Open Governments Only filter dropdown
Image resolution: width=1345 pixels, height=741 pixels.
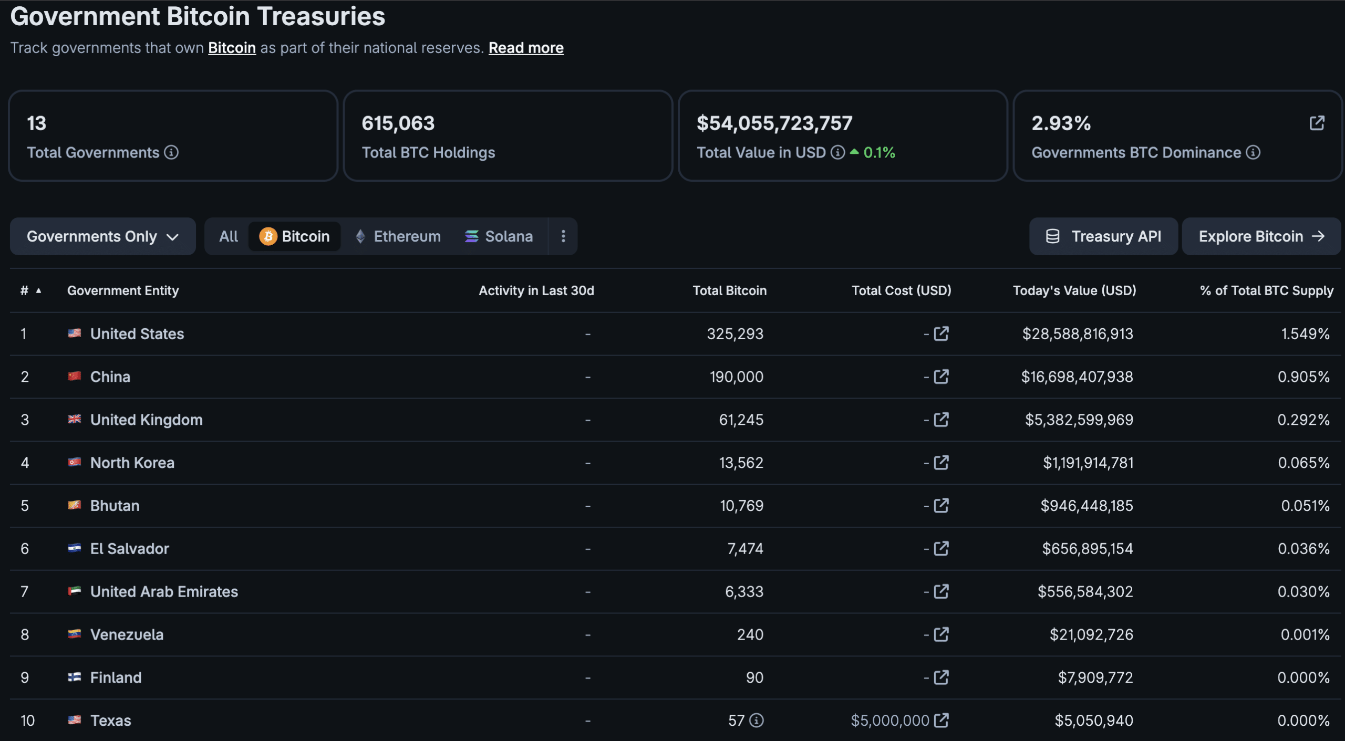[x=102, y=236]
